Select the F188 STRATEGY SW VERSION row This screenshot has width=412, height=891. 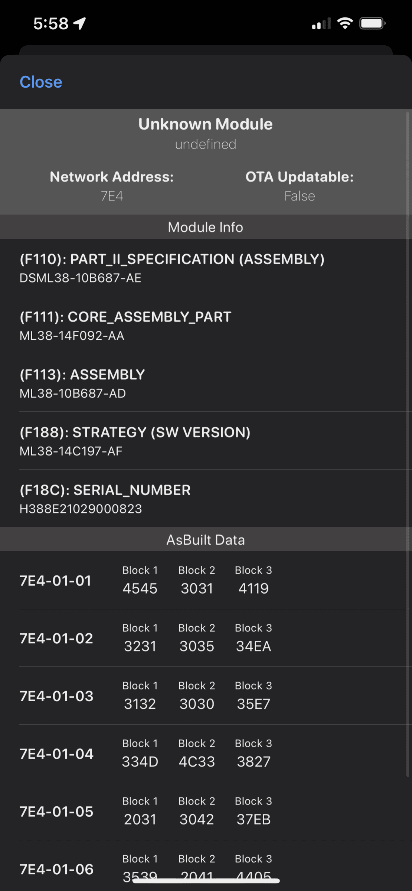click(x=135, y=441)
